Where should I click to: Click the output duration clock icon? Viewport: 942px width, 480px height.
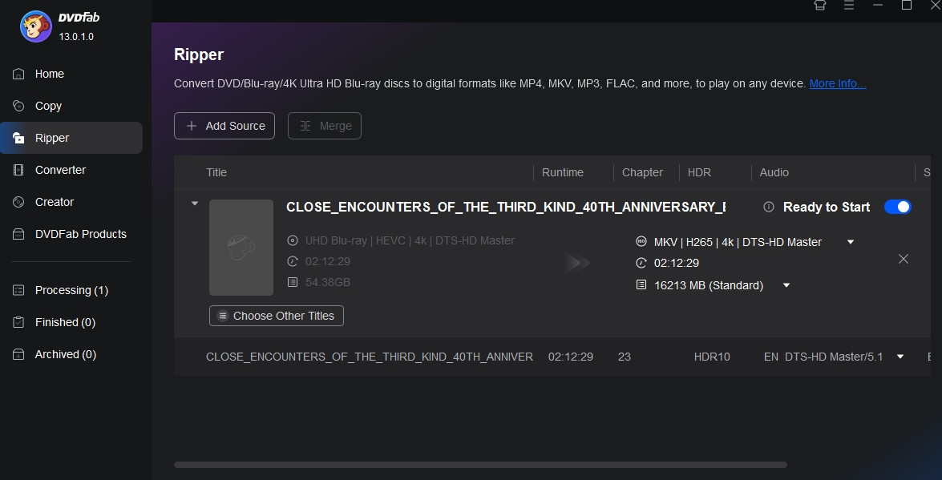[x=641, y=263]
